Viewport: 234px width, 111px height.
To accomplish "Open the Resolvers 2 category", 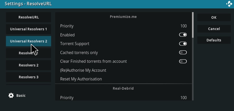I will click(29, 65).
